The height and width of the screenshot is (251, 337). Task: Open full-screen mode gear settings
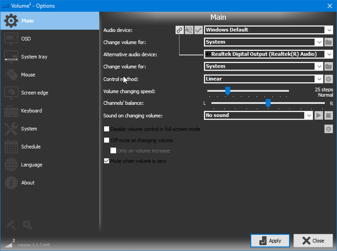[x=328, y=130]
